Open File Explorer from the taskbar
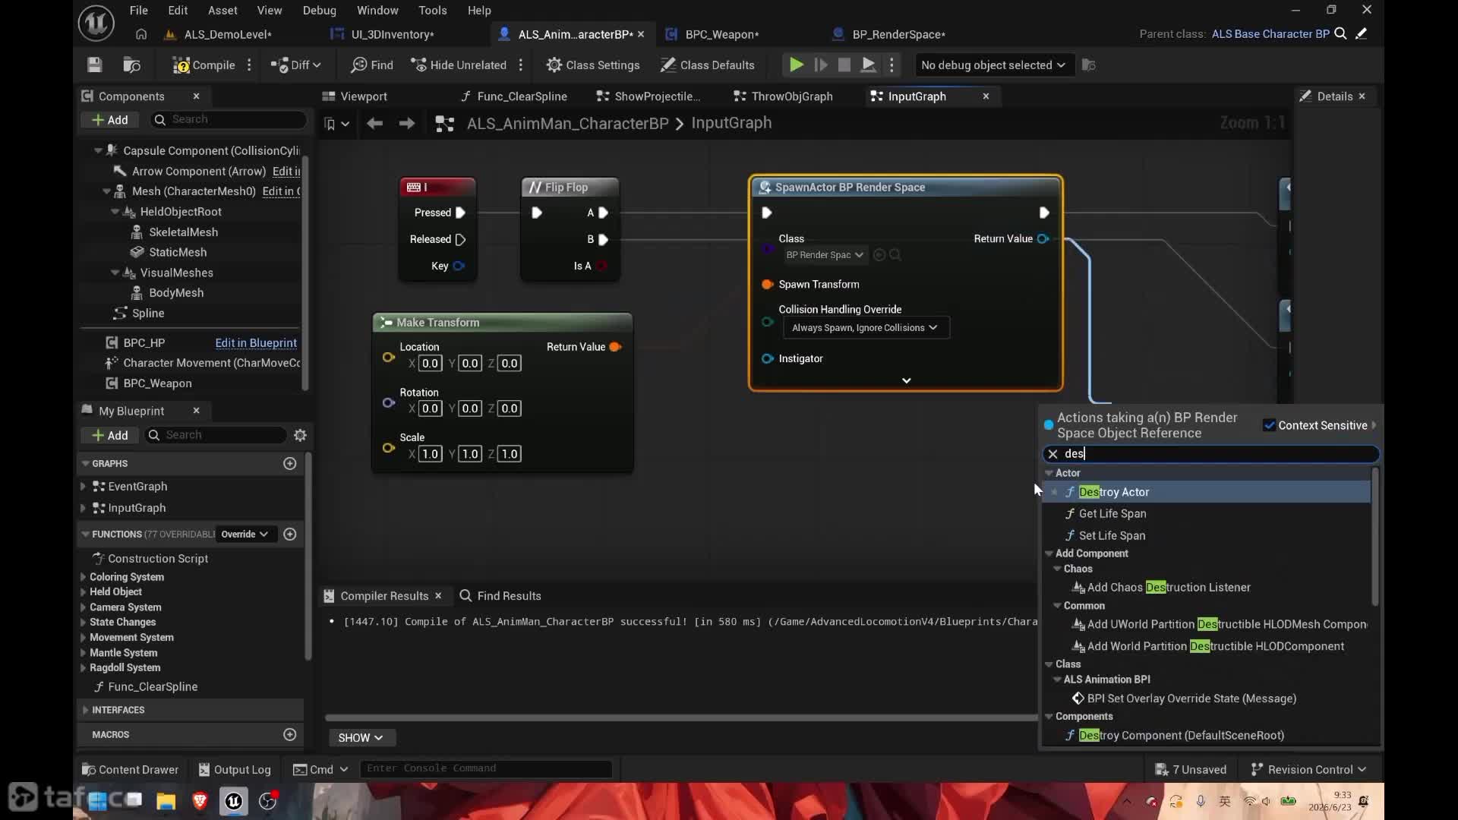1458x820 pixels. tap(166, 801)
